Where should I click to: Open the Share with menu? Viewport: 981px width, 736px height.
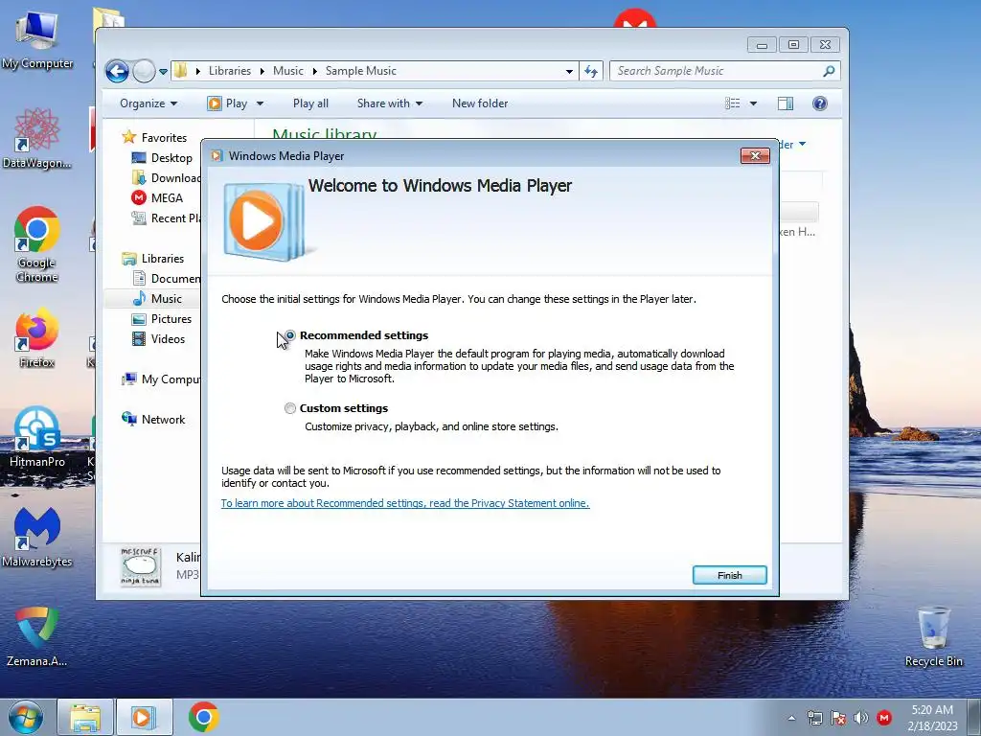[x=389, y=103]
